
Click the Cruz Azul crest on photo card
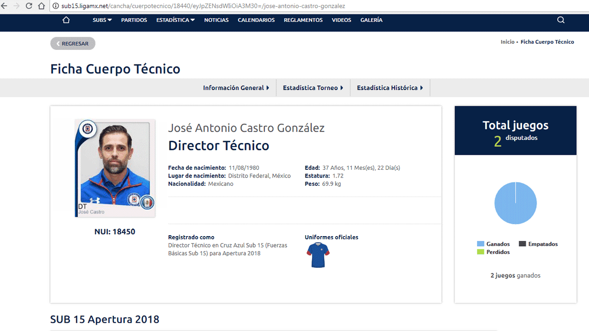click(87, 129)
